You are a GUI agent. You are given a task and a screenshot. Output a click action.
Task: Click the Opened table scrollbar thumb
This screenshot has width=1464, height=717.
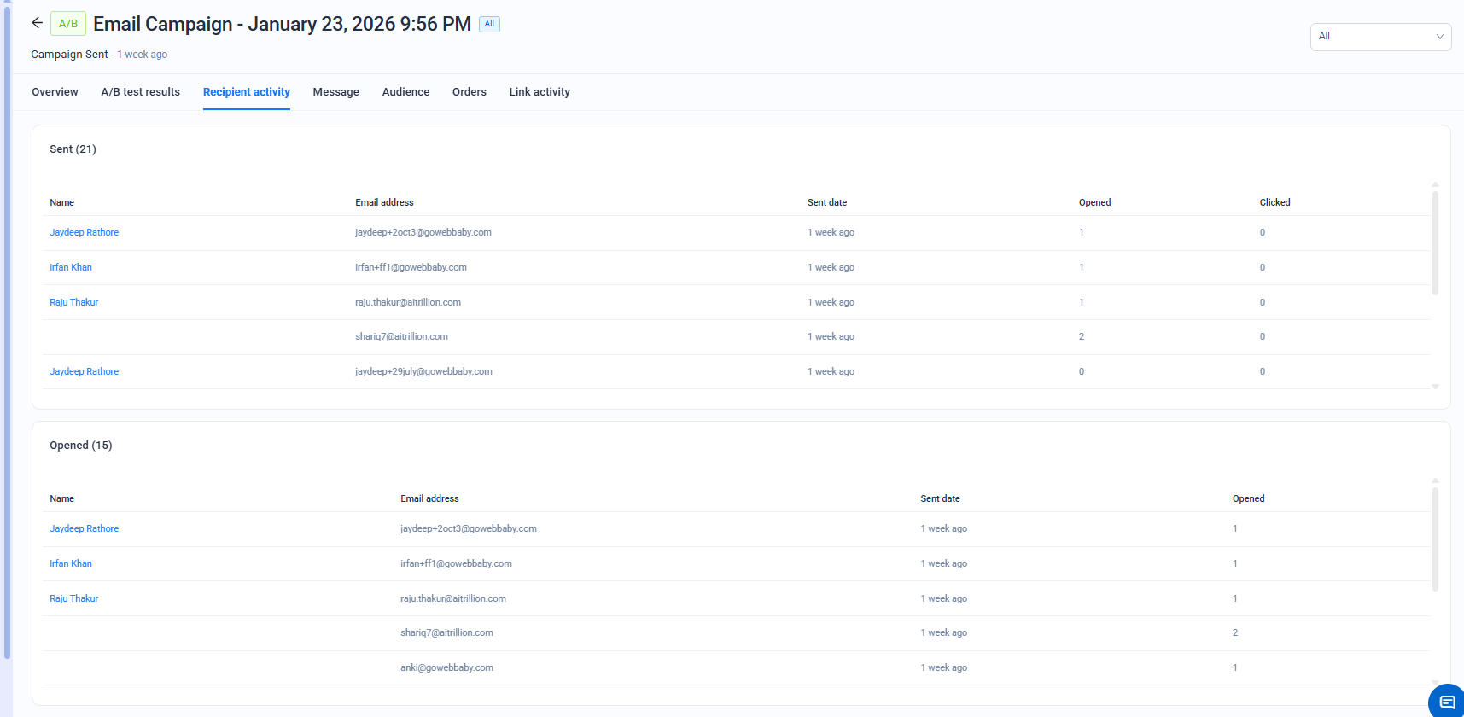point(1435,539)
